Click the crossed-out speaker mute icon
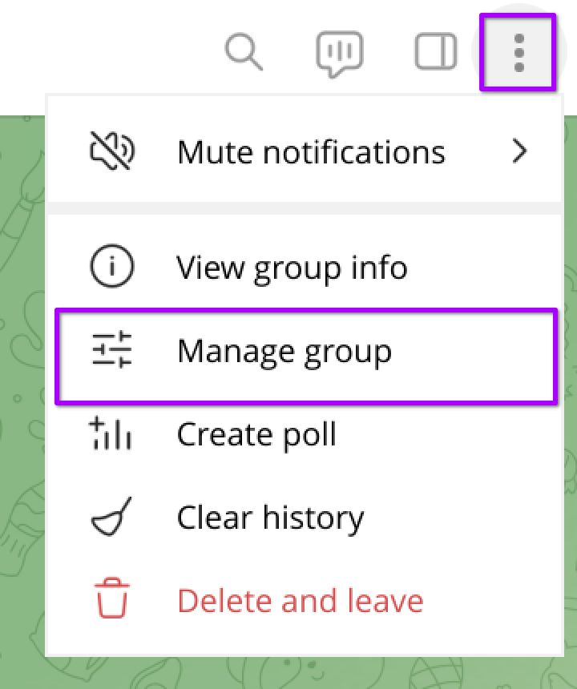Screen dimensions: 577x689 (x=112, y=151)
